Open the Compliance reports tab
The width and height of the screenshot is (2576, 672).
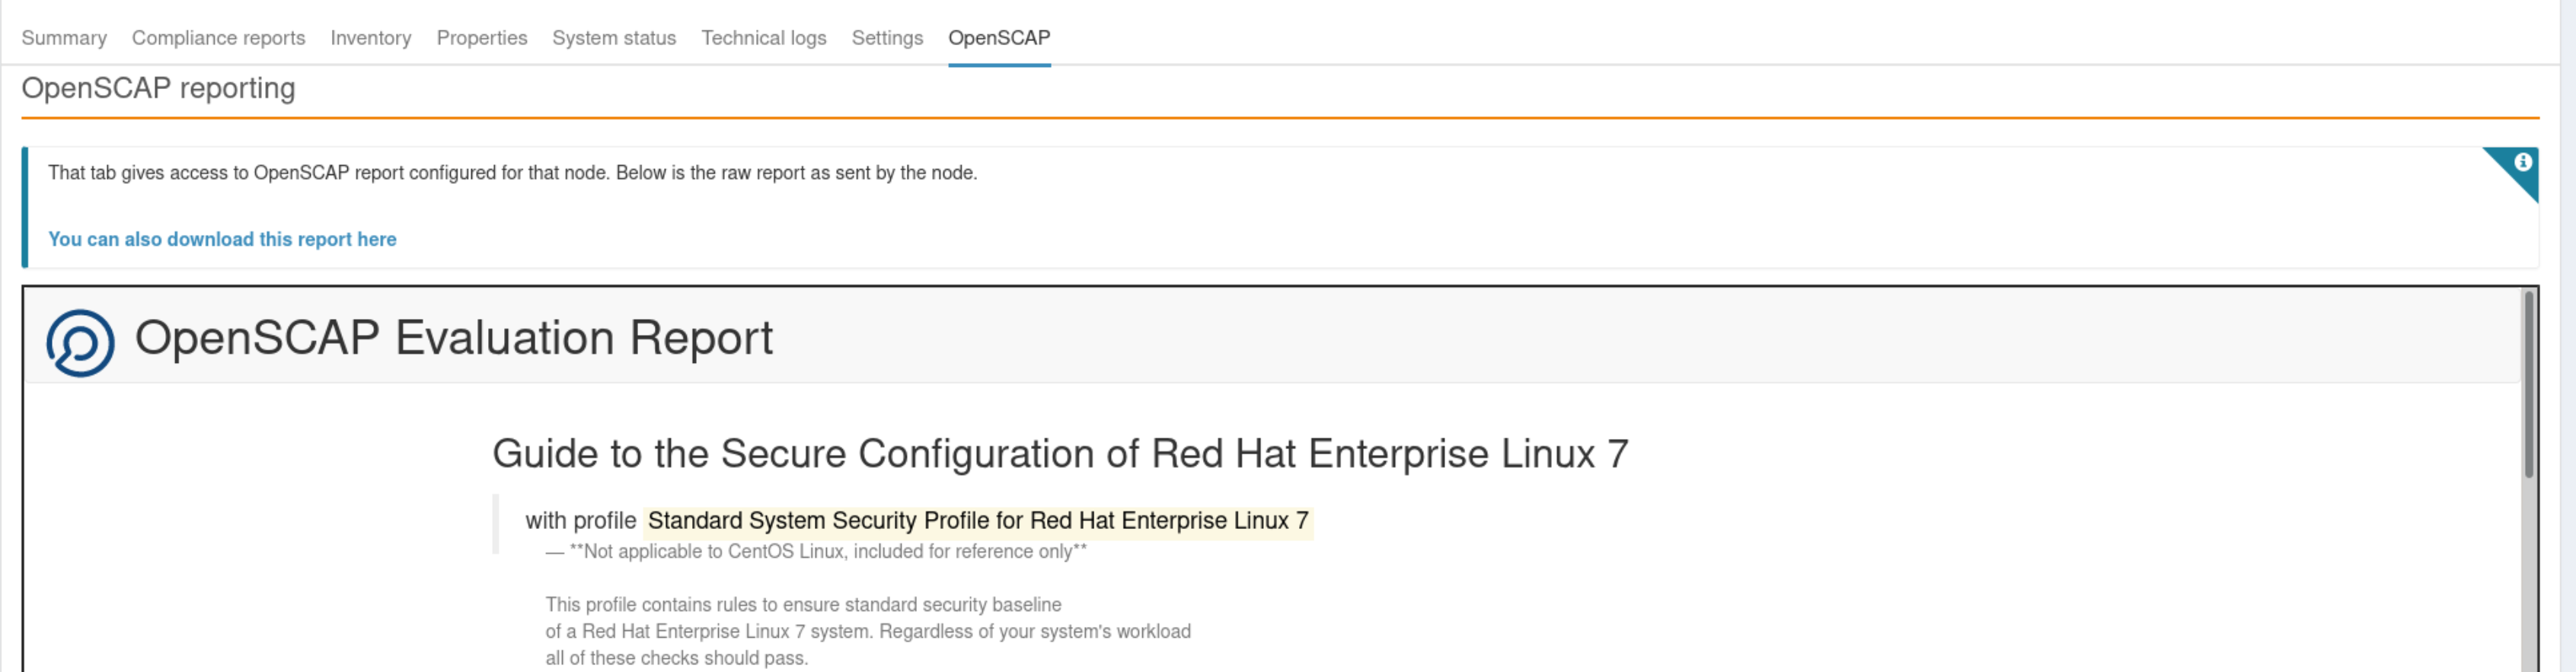click(x=218, y=38)
